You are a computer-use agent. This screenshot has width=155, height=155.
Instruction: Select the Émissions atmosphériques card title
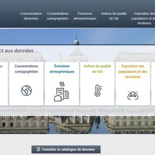62,69
